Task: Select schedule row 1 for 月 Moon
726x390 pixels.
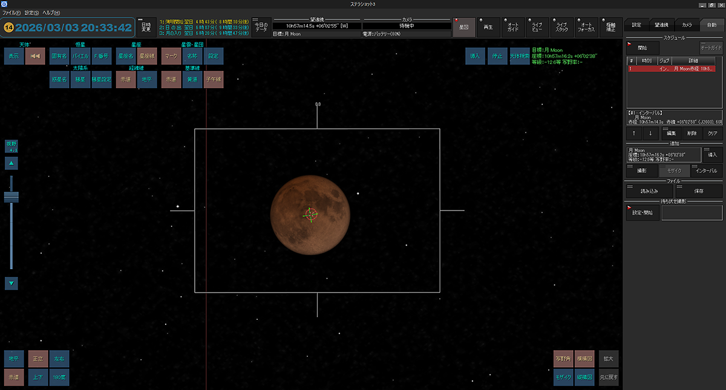Action: [672, 69]
